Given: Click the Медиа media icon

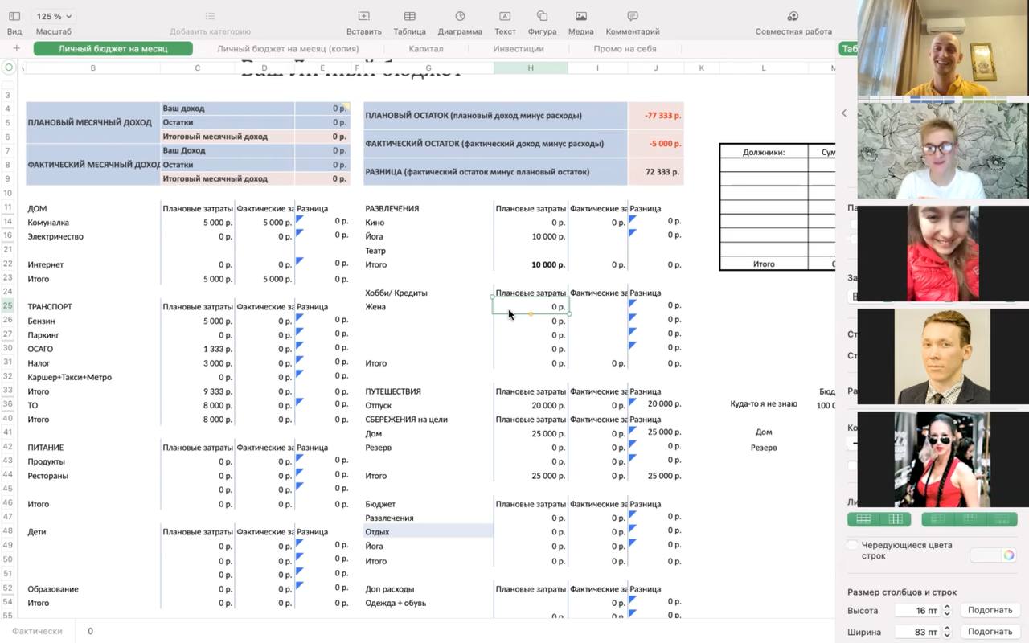Looking at the screenshot, I should point(581,16).
